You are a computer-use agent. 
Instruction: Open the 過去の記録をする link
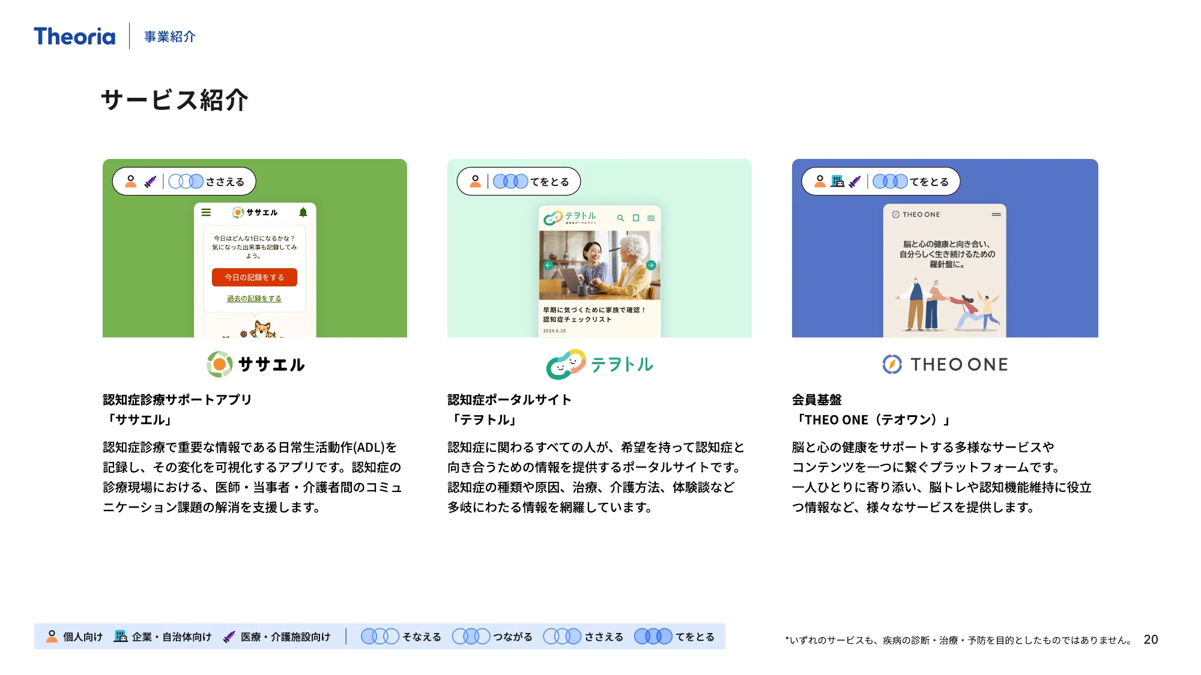click(254, 299)
